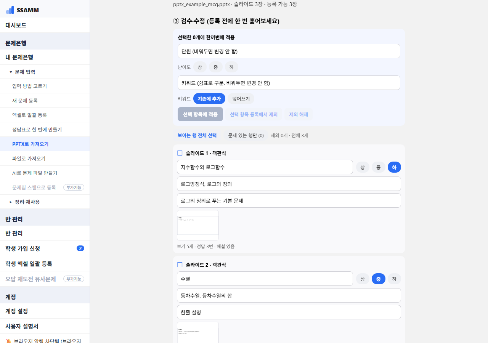Viewport: 488px width, 343px height.
Task: Collapse the 문제 입력 tree section
Action: 45,72
